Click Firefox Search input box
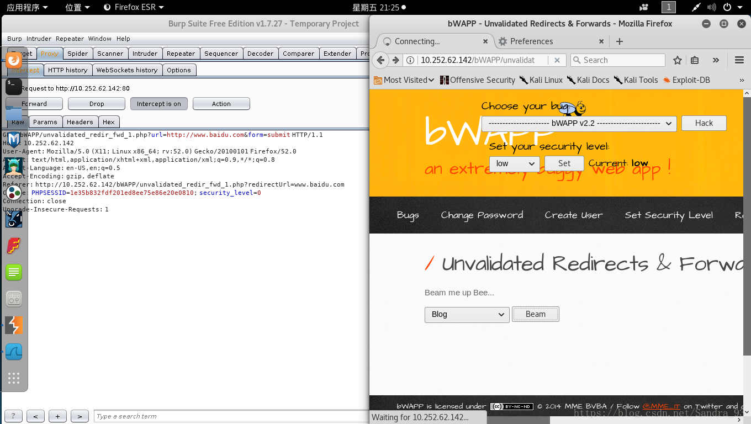751x424 pixels. (x=617, y=60)
